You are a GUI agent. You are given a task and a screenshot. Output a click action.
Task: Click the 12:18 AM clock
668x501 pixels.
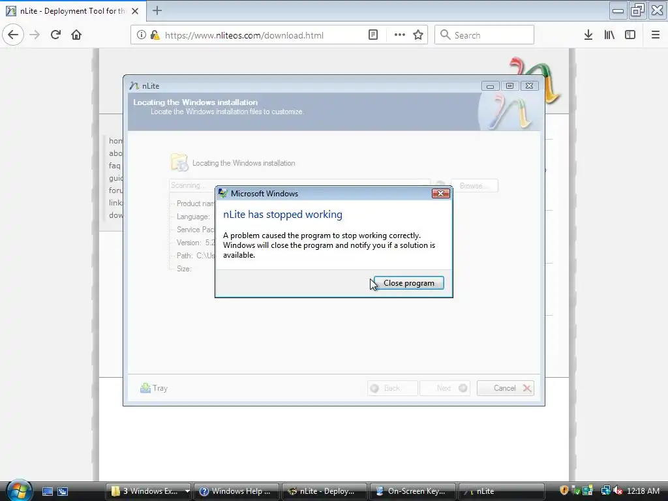point(643,491)
